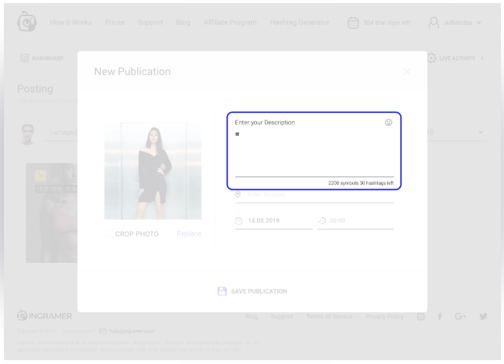504x364 pixels.
Task: Click the date calendar icon
Action: [238, 221]
